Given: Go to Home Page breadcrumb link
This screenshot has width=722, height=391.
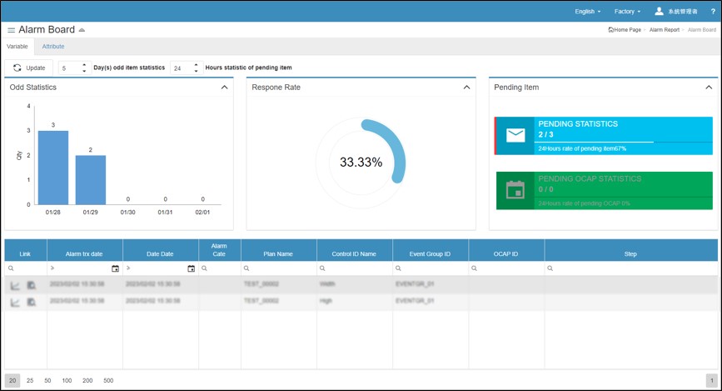Looking at the screenshot, I should [x=626, y=30].
